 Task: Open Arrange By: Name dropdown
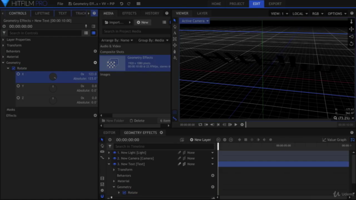[x=117, y=40]
